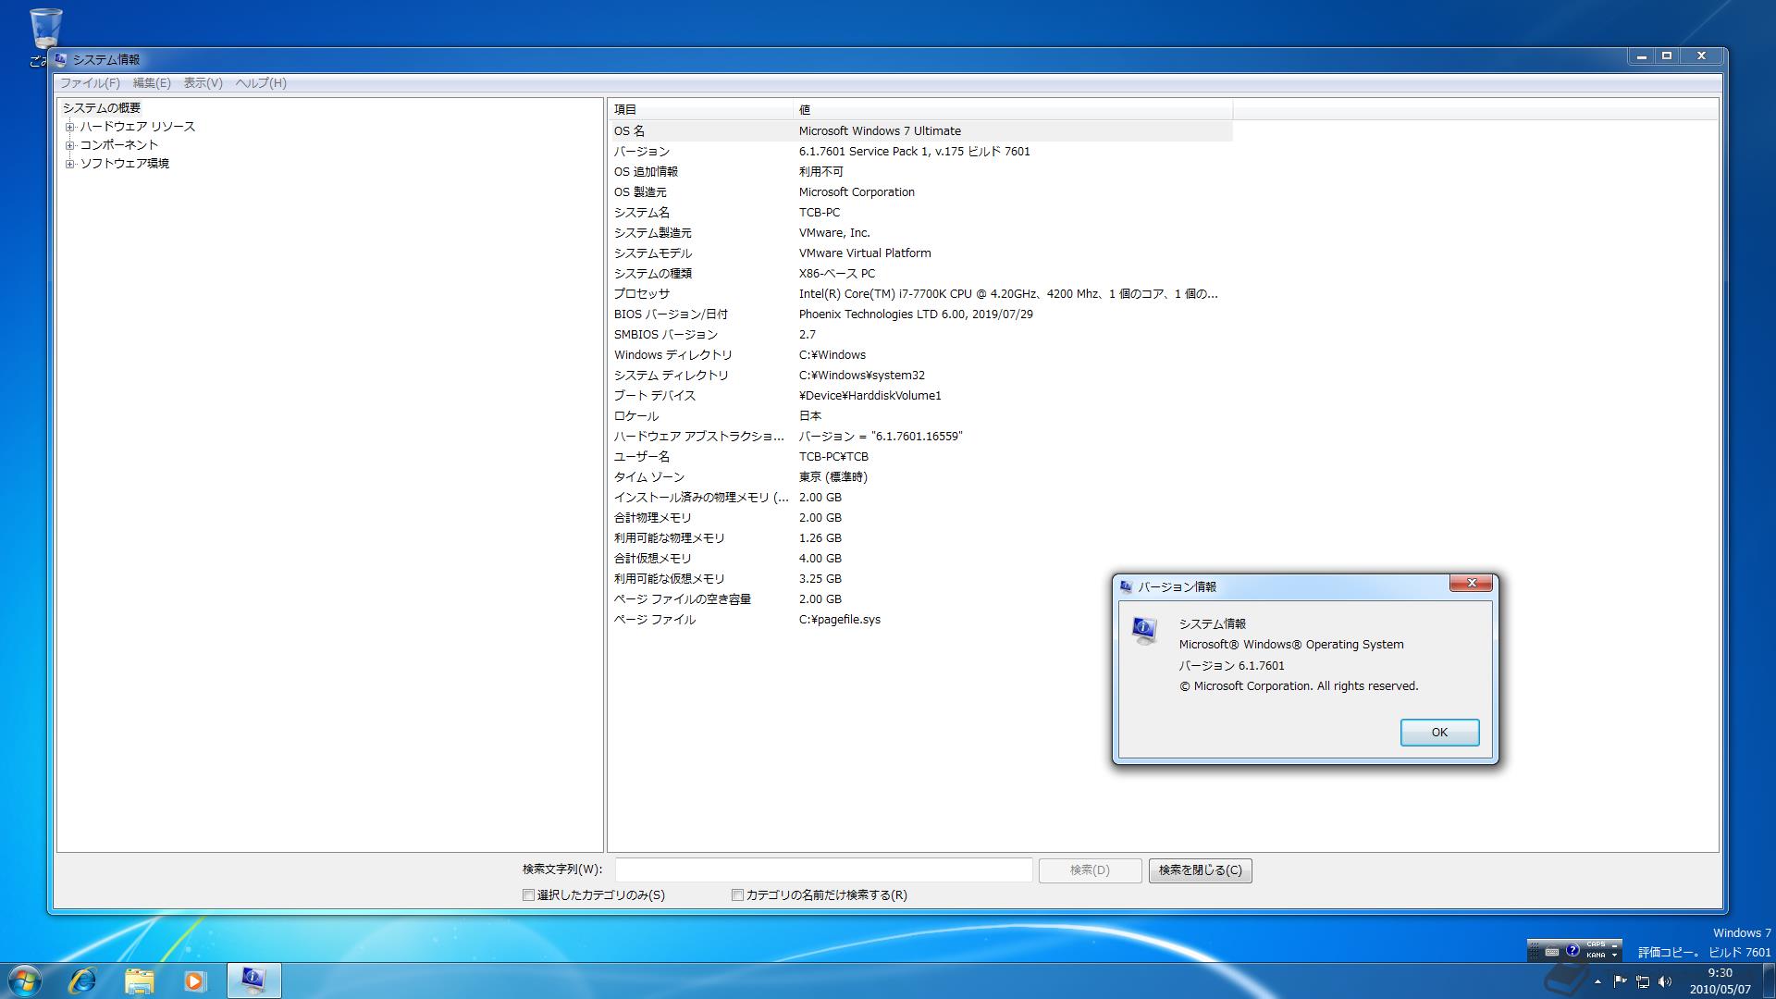Select the 合計物理メモリ row

pos(920,518)
